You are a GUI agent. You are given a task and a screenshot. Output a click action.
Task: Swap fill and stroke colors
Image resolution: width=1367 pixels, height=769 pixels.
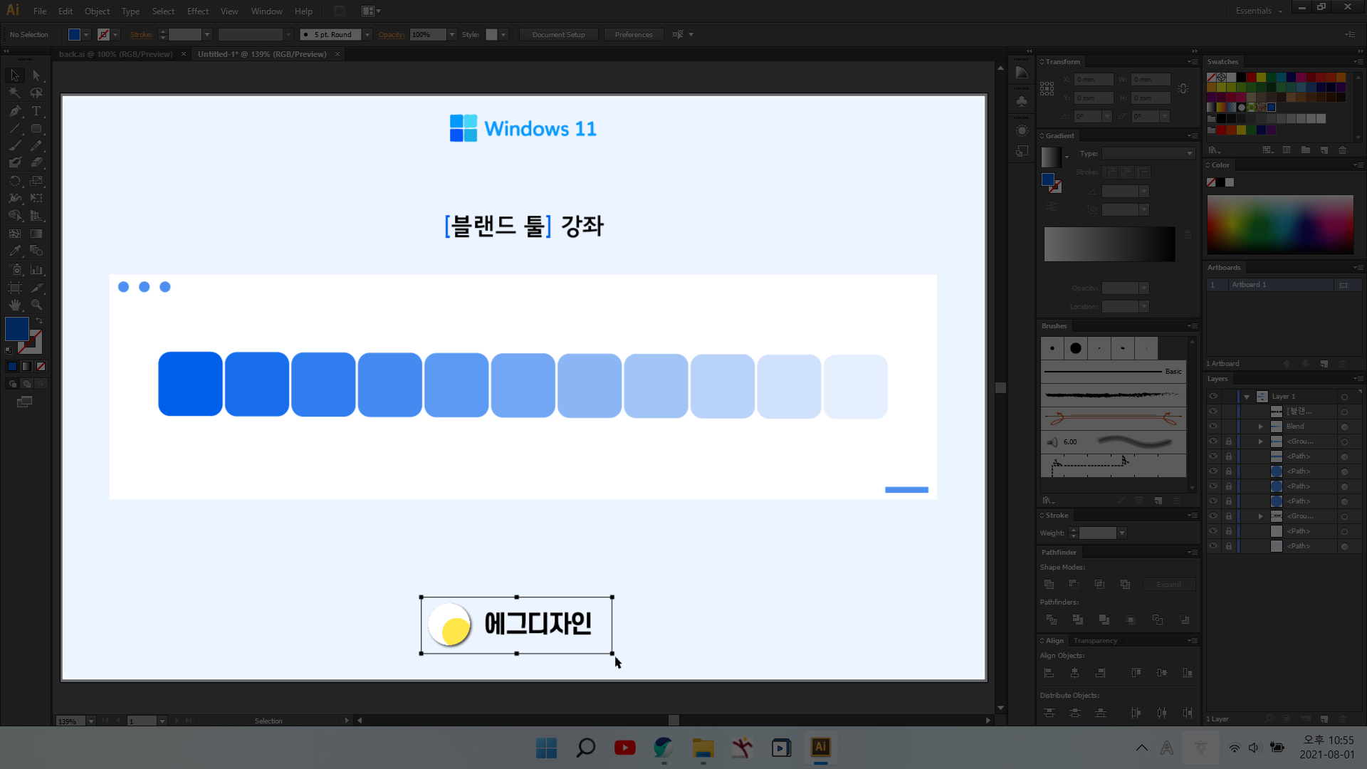39,321
